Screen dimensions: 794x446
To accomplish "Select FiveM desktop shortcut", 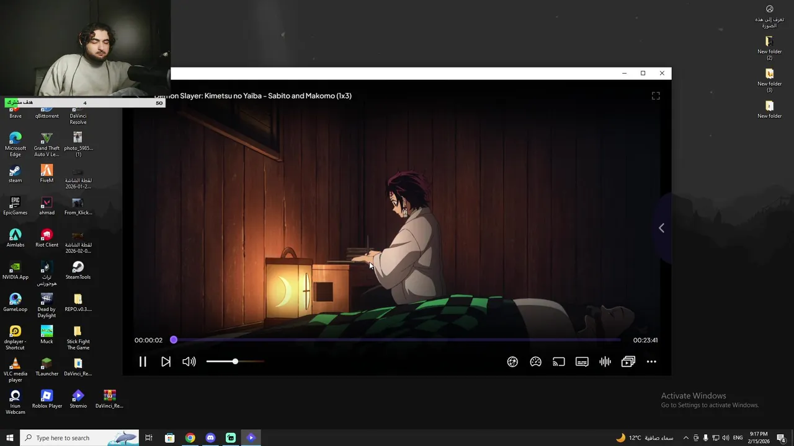I will pos(47,173).
